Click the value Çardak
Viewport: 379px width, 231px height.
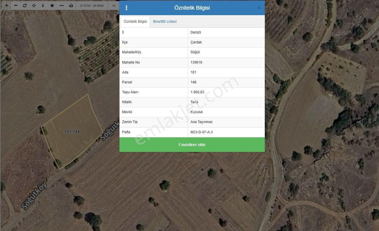[x=196, y=42]
